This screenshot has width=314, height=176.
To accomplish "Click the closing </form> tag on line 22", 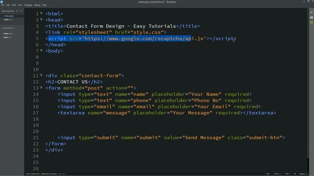I will coord(55,144).
